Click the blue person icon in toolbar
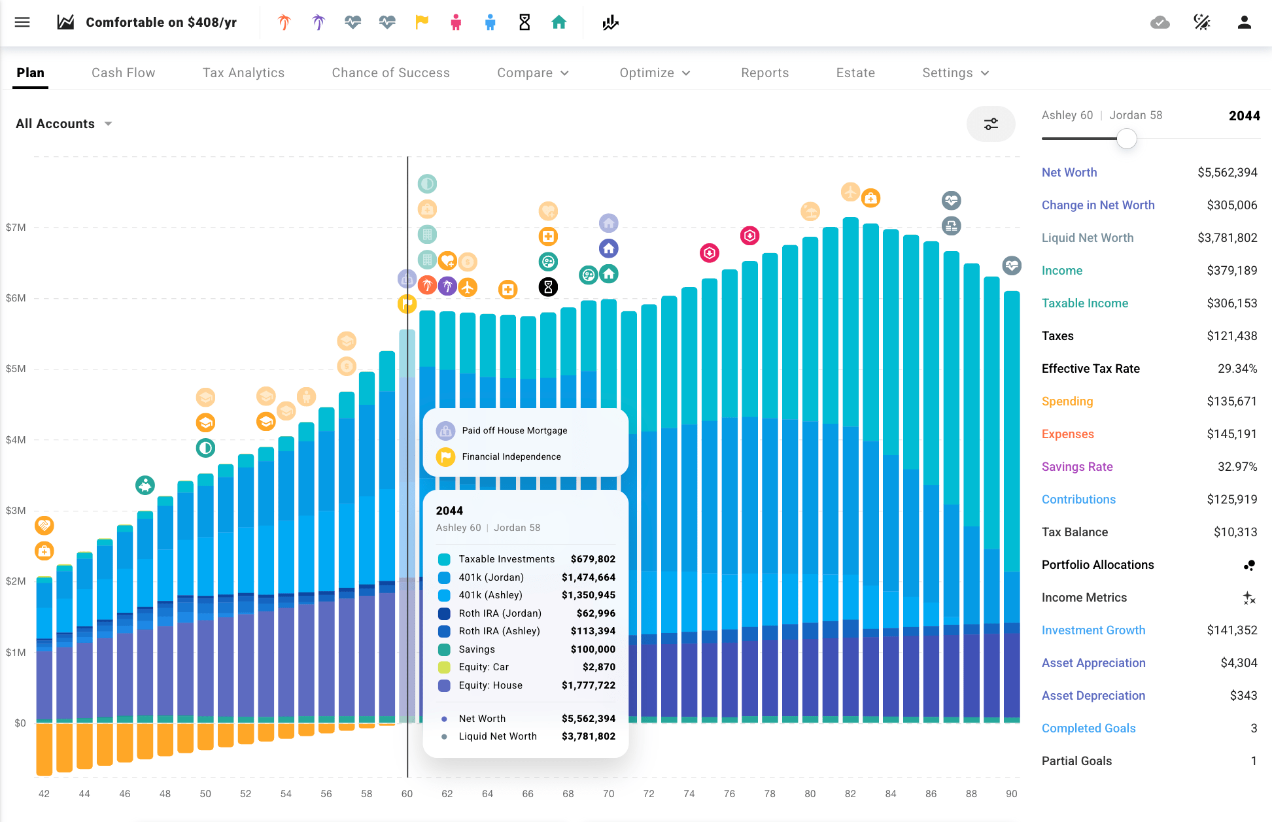The height and width of the screenshot is (822, 1272). tap(490, 22)
